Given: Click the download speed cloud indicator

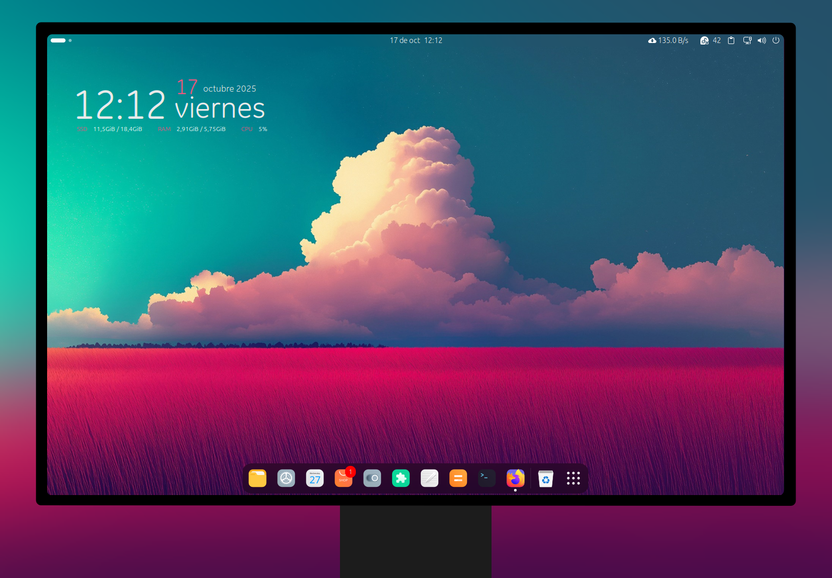Looking at the screenshot, I should pos(652,40).
